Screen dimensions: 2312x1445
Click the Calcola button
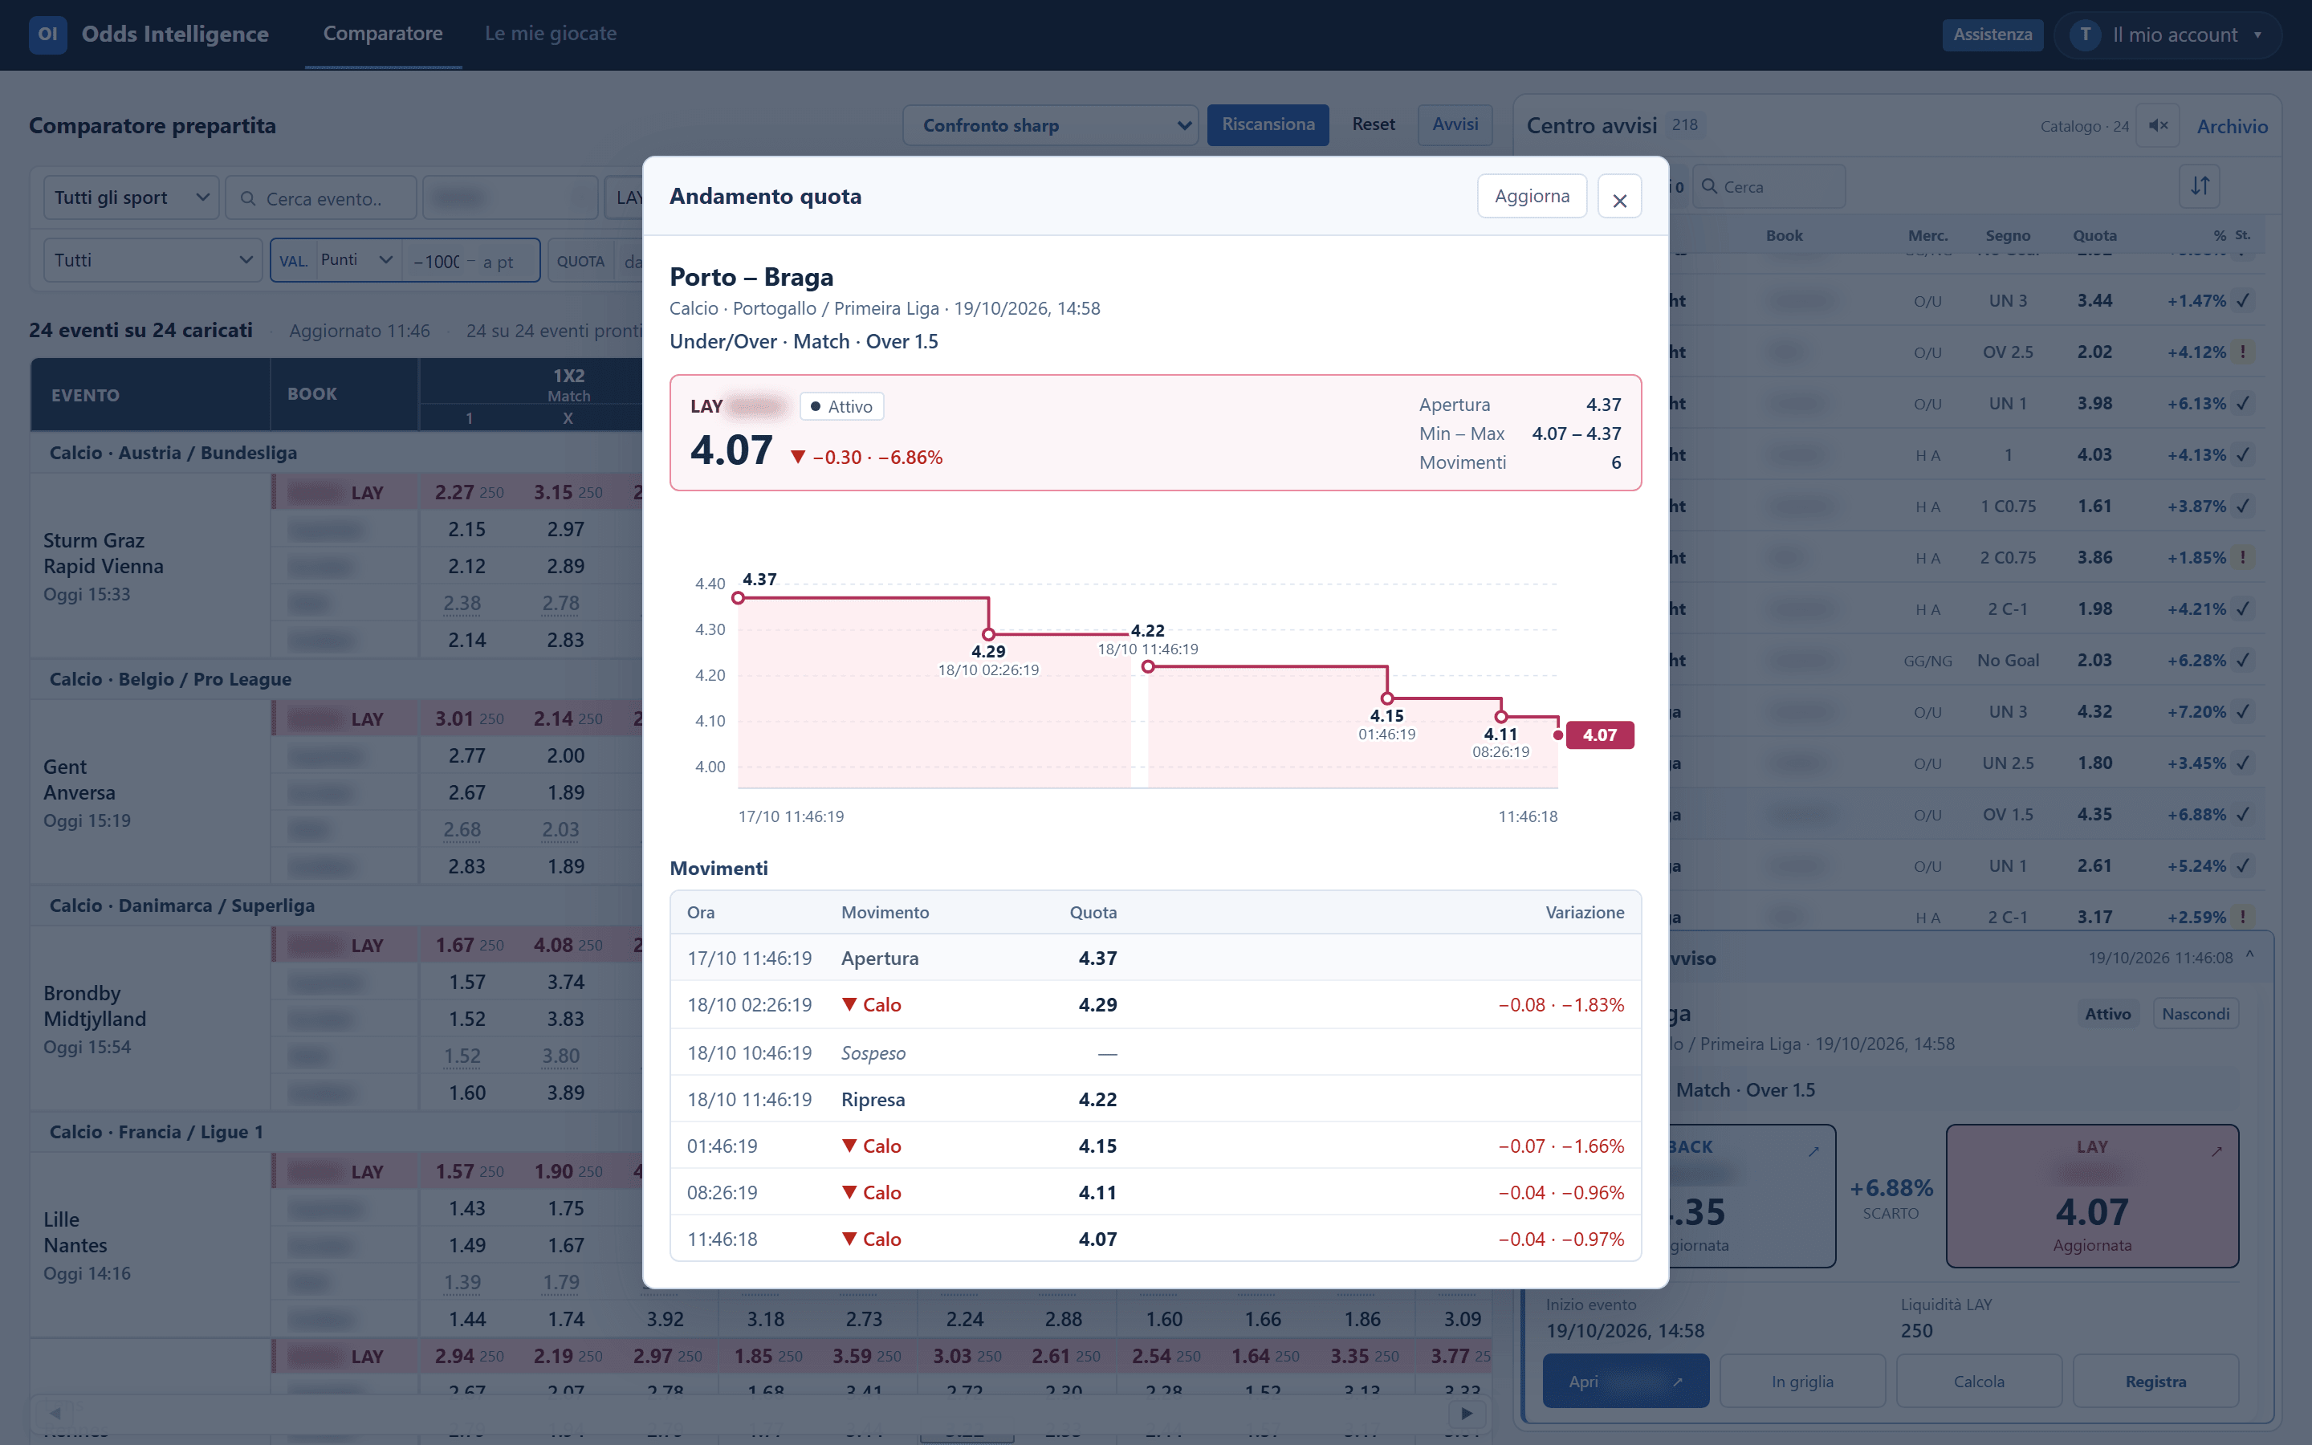[x=1979, y=1382]
